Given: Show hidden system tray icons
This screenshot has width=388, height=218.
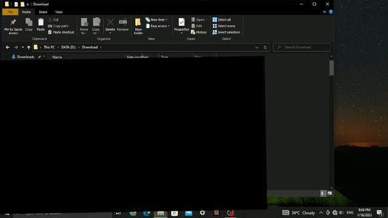Looking at the screenshot, I should click(321, 213).
